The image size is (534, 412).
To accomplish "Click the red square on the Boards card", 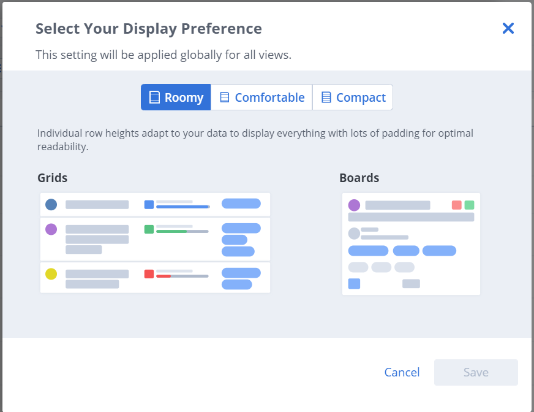I will point(456,205).
